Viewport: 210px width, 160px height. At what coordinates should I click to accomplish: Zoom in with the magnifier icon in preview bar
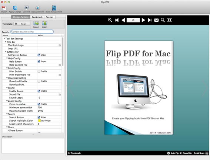coord(110,20)
